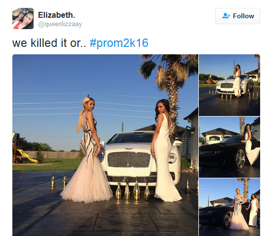Click the woman in white dress in main photo
This screenshot has height=236, width=272.
[x=165, y=150]
